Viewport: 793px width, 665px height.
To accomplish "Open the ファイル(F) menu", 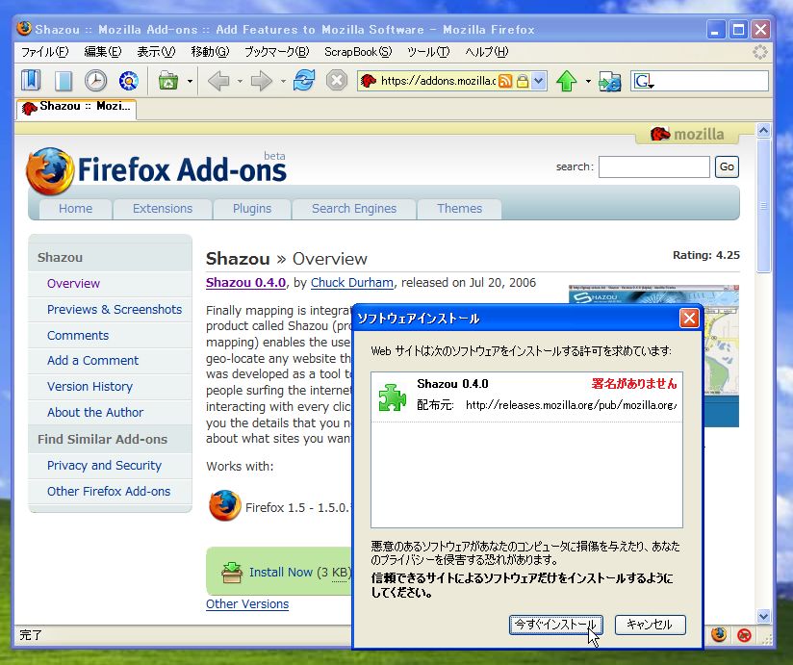I will coord(44,52).
